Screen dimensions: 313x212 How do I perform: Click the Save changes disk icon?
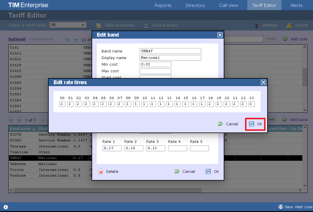[x=146, y=25]
